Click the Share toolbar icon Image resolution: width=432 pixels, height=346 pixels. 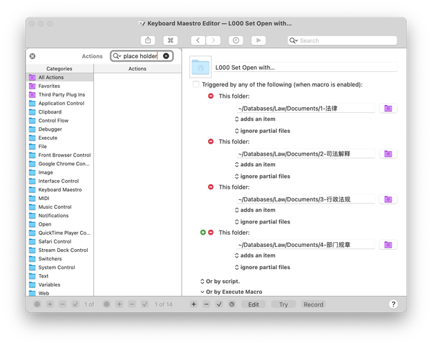148,40
